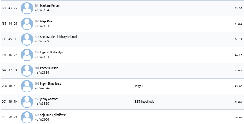Click the name Maja Røe
Image resolution: width=244 pixels, height=124 pixels.
pyautogui.click(x=46, y=21)
